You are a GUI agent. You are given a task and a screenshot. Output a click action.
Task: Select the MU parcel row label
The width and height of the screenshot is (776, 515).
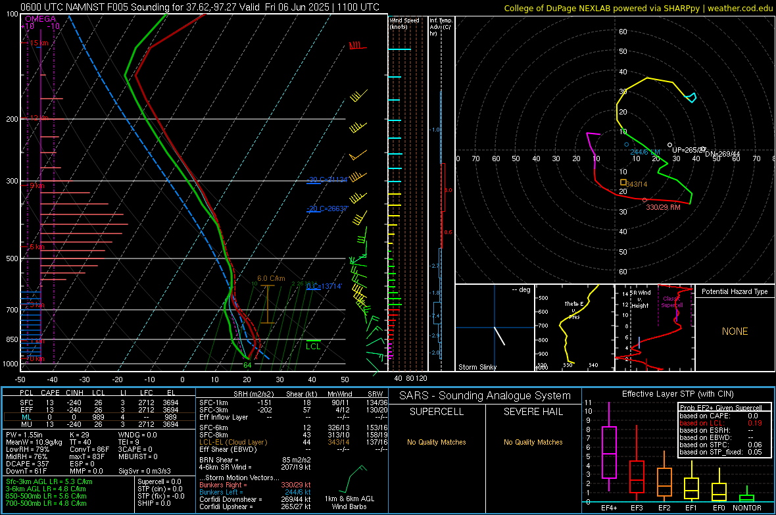26,424
